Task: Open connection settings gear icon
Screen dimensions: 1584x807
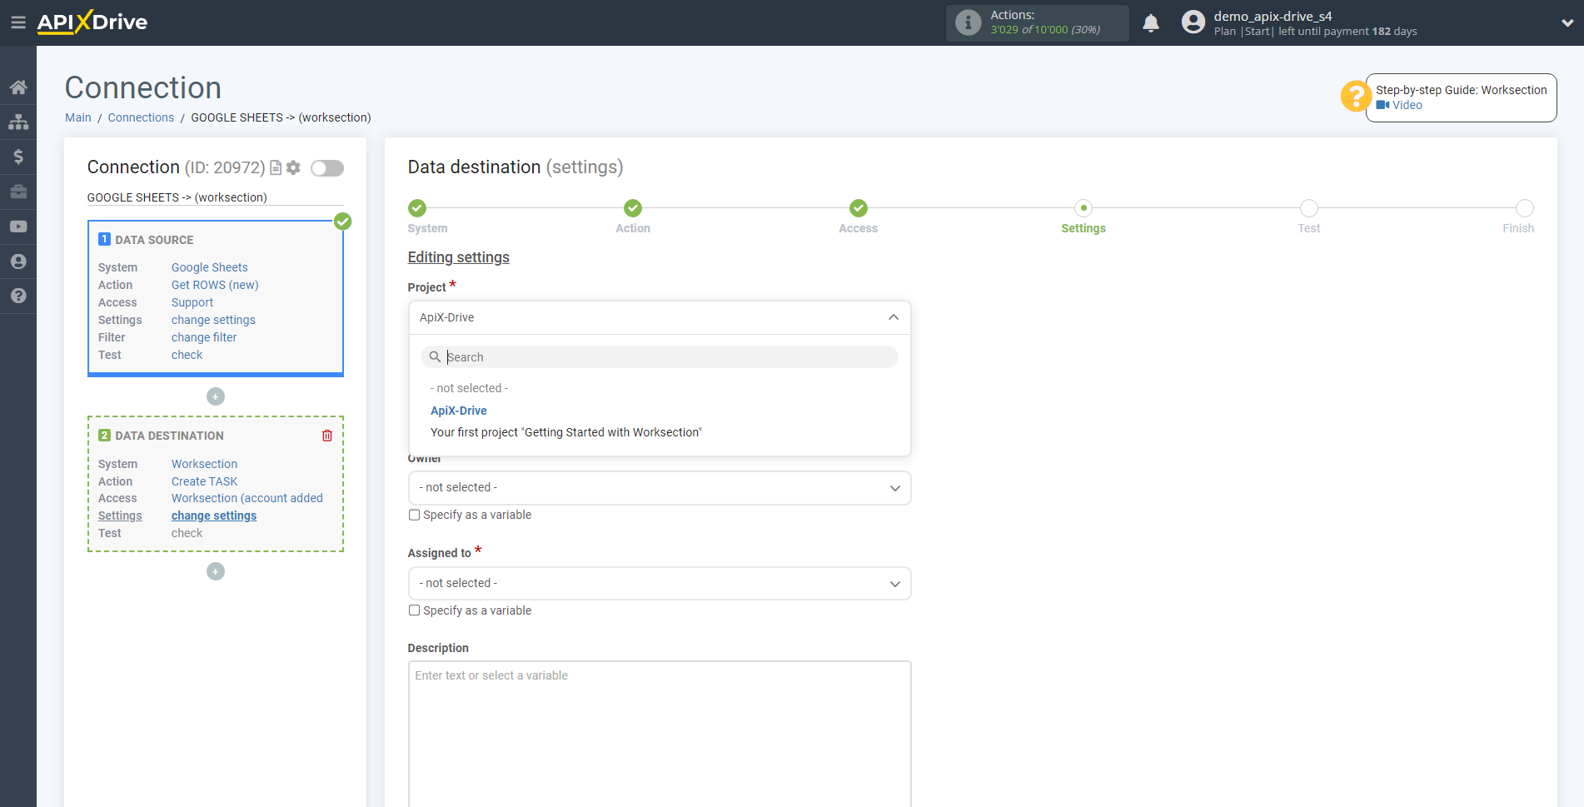Action: (x=293, y=167)
